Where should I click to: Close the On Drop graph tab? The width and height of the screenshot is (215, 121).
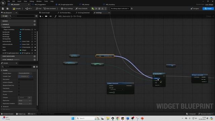click(109, 13)
